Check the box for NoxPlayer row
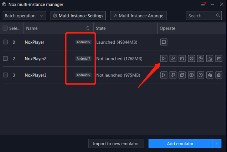The height and width of the screenshot is (152, 227). [5, 42]
